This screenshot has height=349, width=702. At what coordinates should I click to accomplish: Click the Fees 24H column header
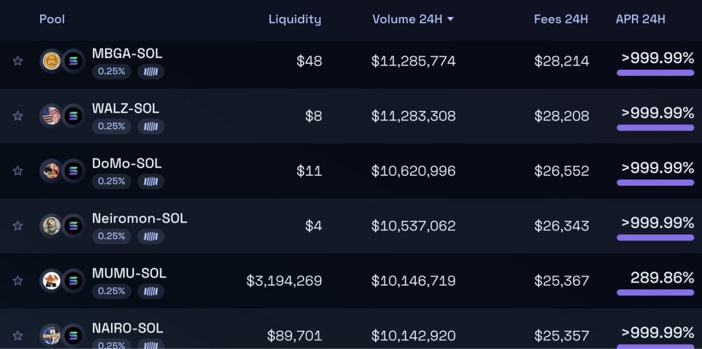click(560, 19)
